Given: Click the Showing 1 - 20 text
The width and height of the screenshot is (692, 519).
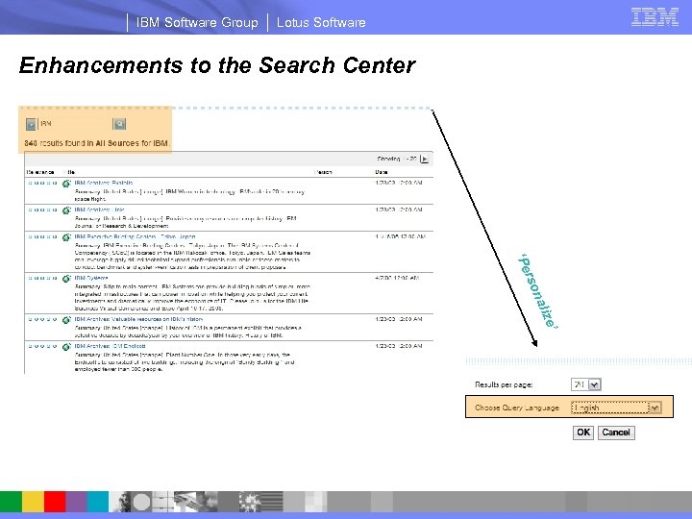Looking at the screenshot, I should pyautogui.click(x=397, y=159).
